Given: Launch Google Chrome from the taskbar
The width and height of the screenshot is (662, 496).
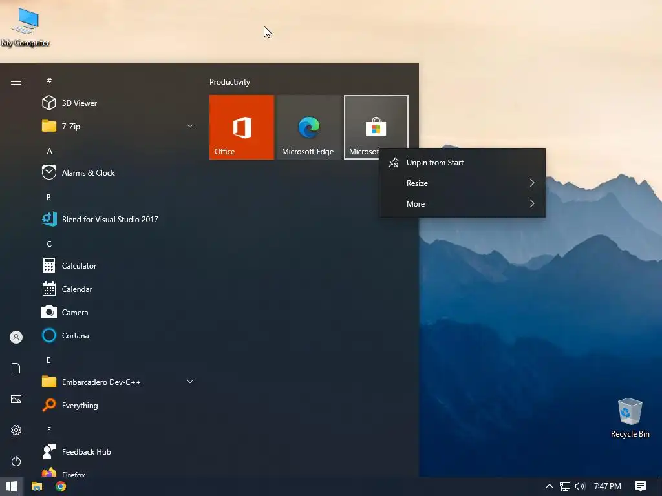Looking at the screenshot, I should (x=61, y=486).
